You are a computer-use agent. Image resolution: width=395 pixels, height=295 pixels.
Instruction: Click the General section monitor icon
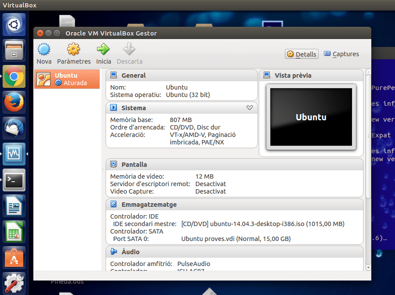pos(114,75)
